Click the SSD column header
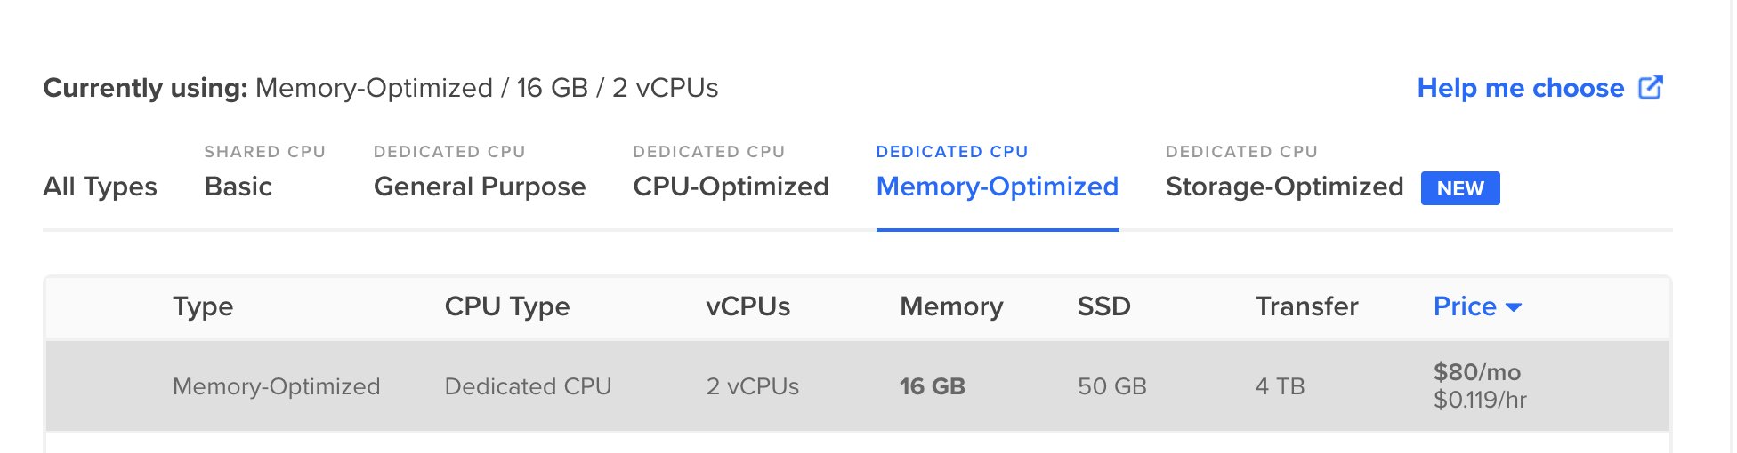This screenshot has height=453, width=1737. click(x=1103, y=306)
